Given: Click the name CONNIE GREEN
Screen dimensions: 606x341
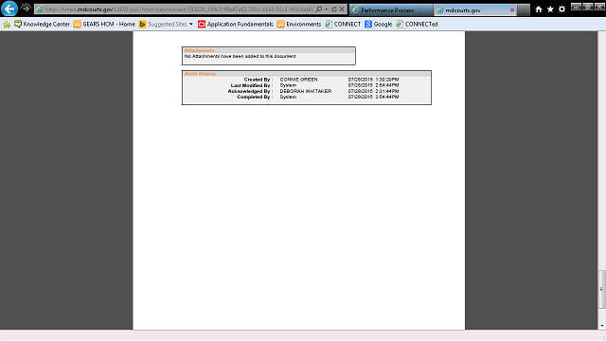Looking at the screenshot, I should tap(299, 80).
